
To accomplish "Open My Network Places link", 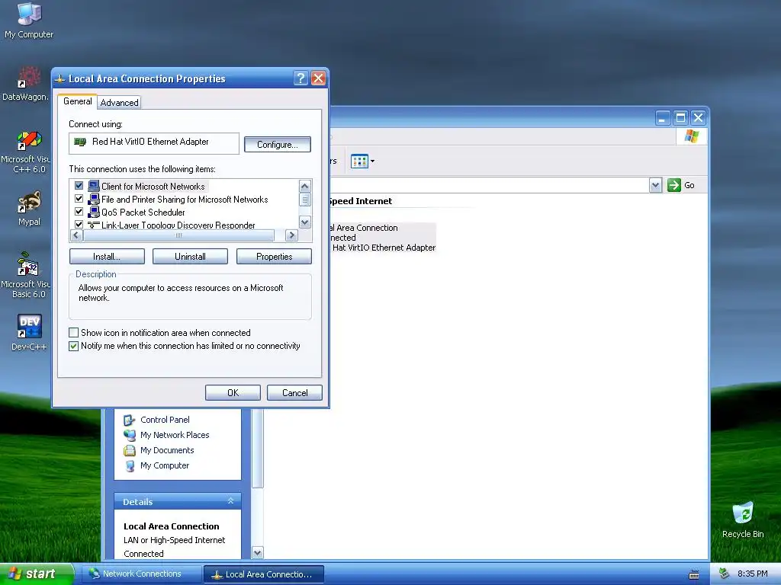I will [175, 435].
